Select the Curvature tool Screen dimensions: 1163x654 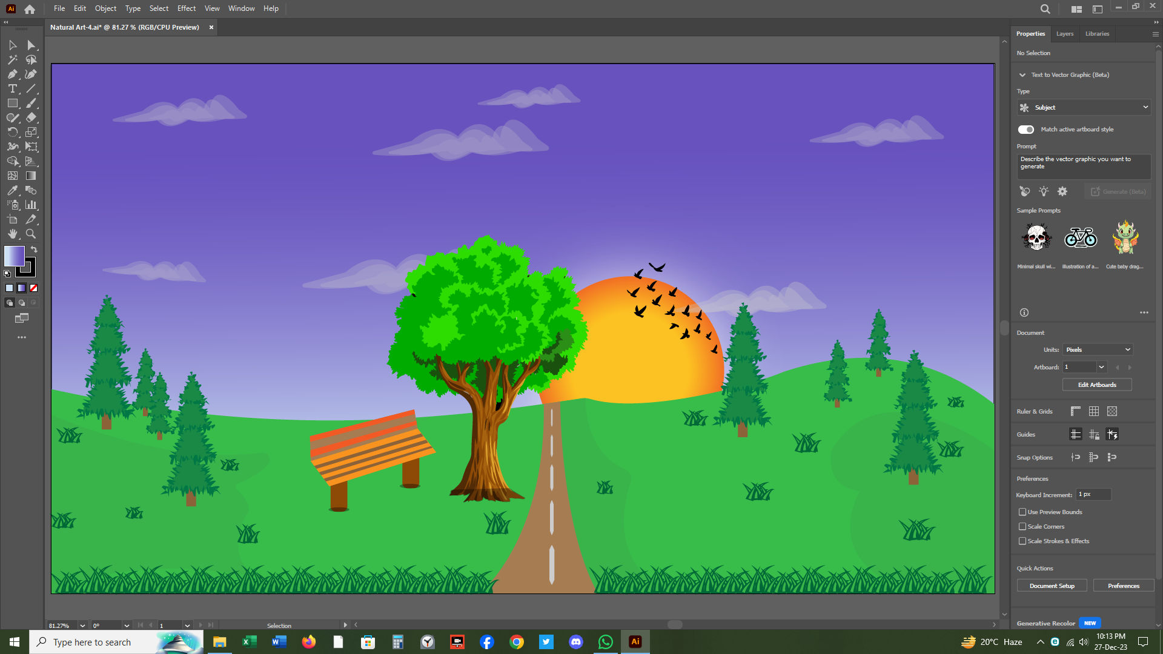pyautogui.click(x=31, y=74)
